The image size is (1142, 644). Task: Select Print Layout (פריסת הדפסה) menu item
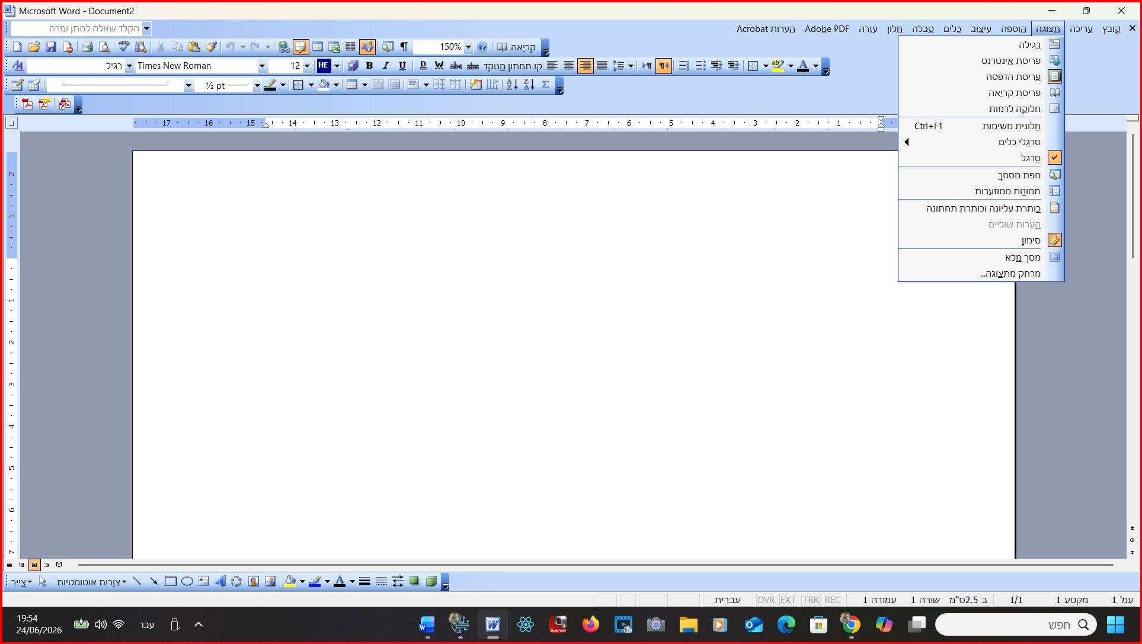tap(981, 76)
